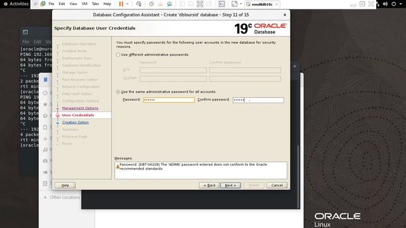The height and width of the screenshot is (228, 406).
Task: Open Trash icon in file manager sidebar
Action: pos(45,184)
